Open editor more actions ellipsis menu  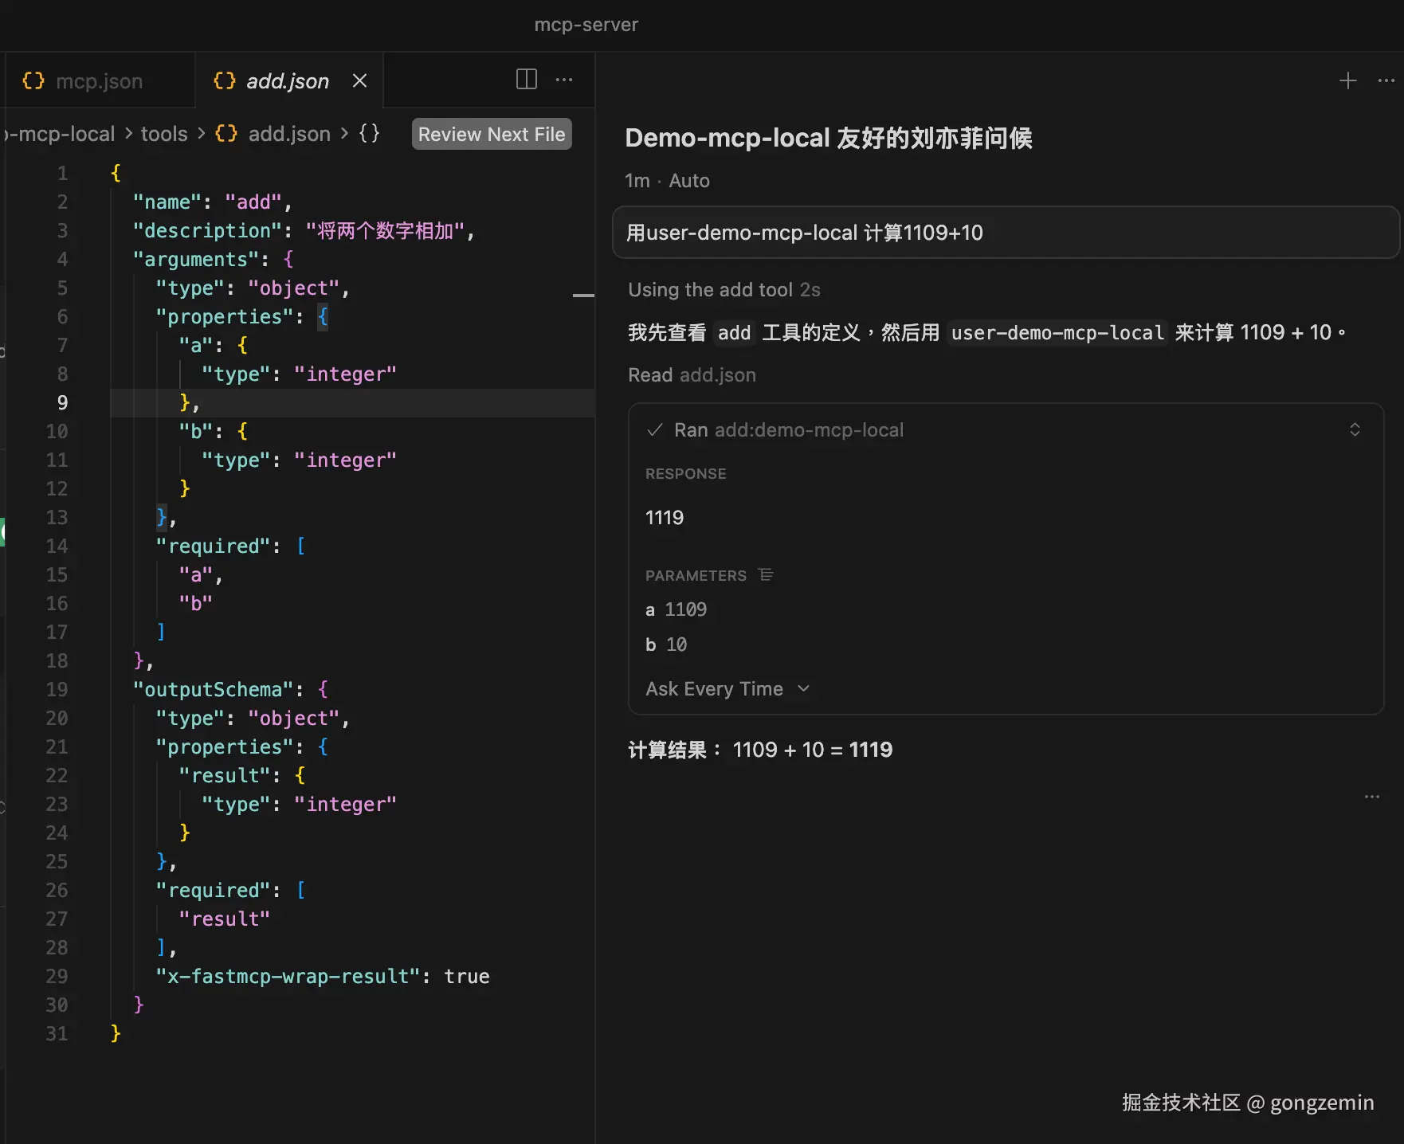[564, 80]
